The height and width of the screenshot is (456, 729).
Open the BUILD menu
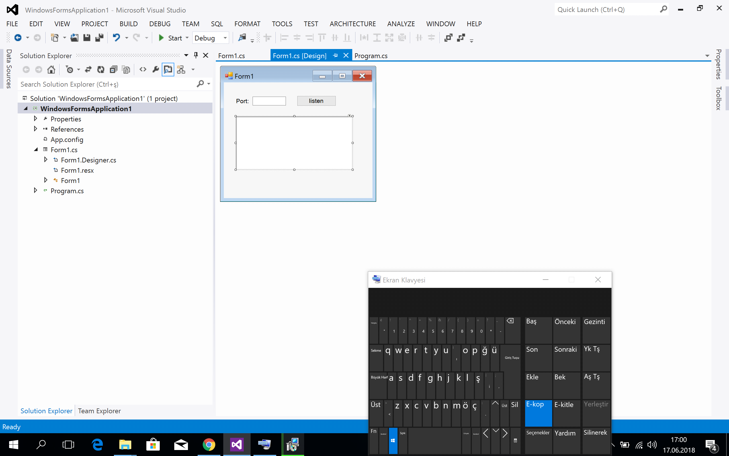(x=128, y=24)
